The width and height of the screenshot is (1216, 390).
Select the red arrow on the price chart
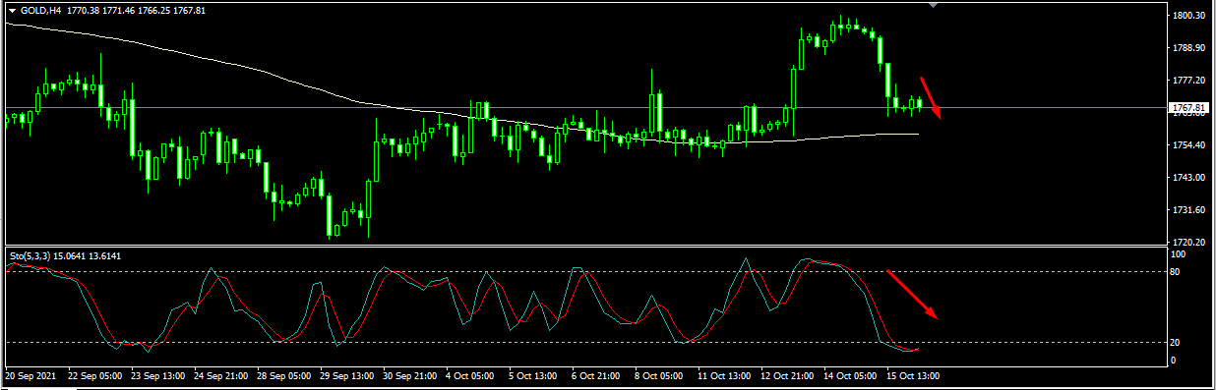tap(931, 97)
